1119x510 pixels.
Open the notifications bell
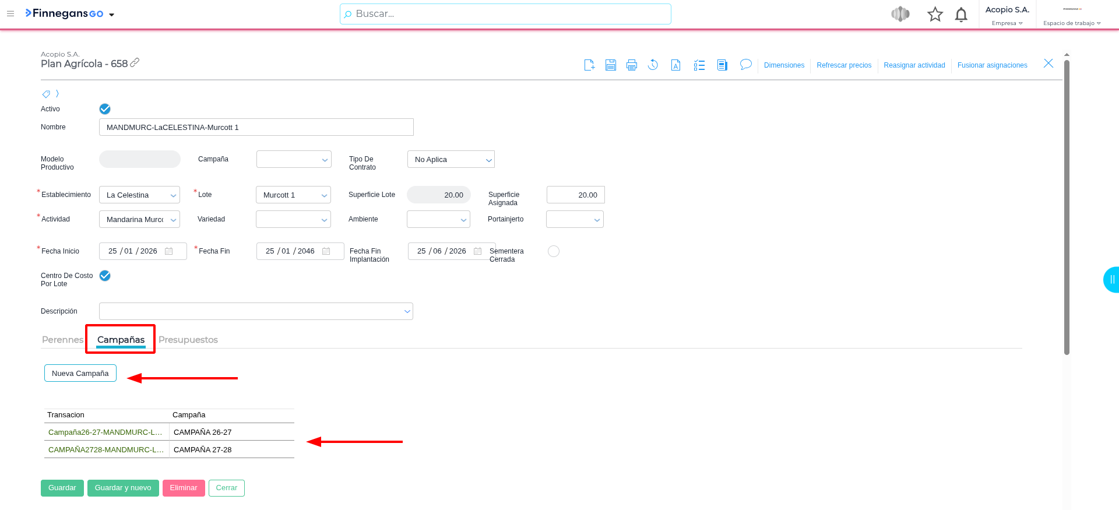point(961,15)
